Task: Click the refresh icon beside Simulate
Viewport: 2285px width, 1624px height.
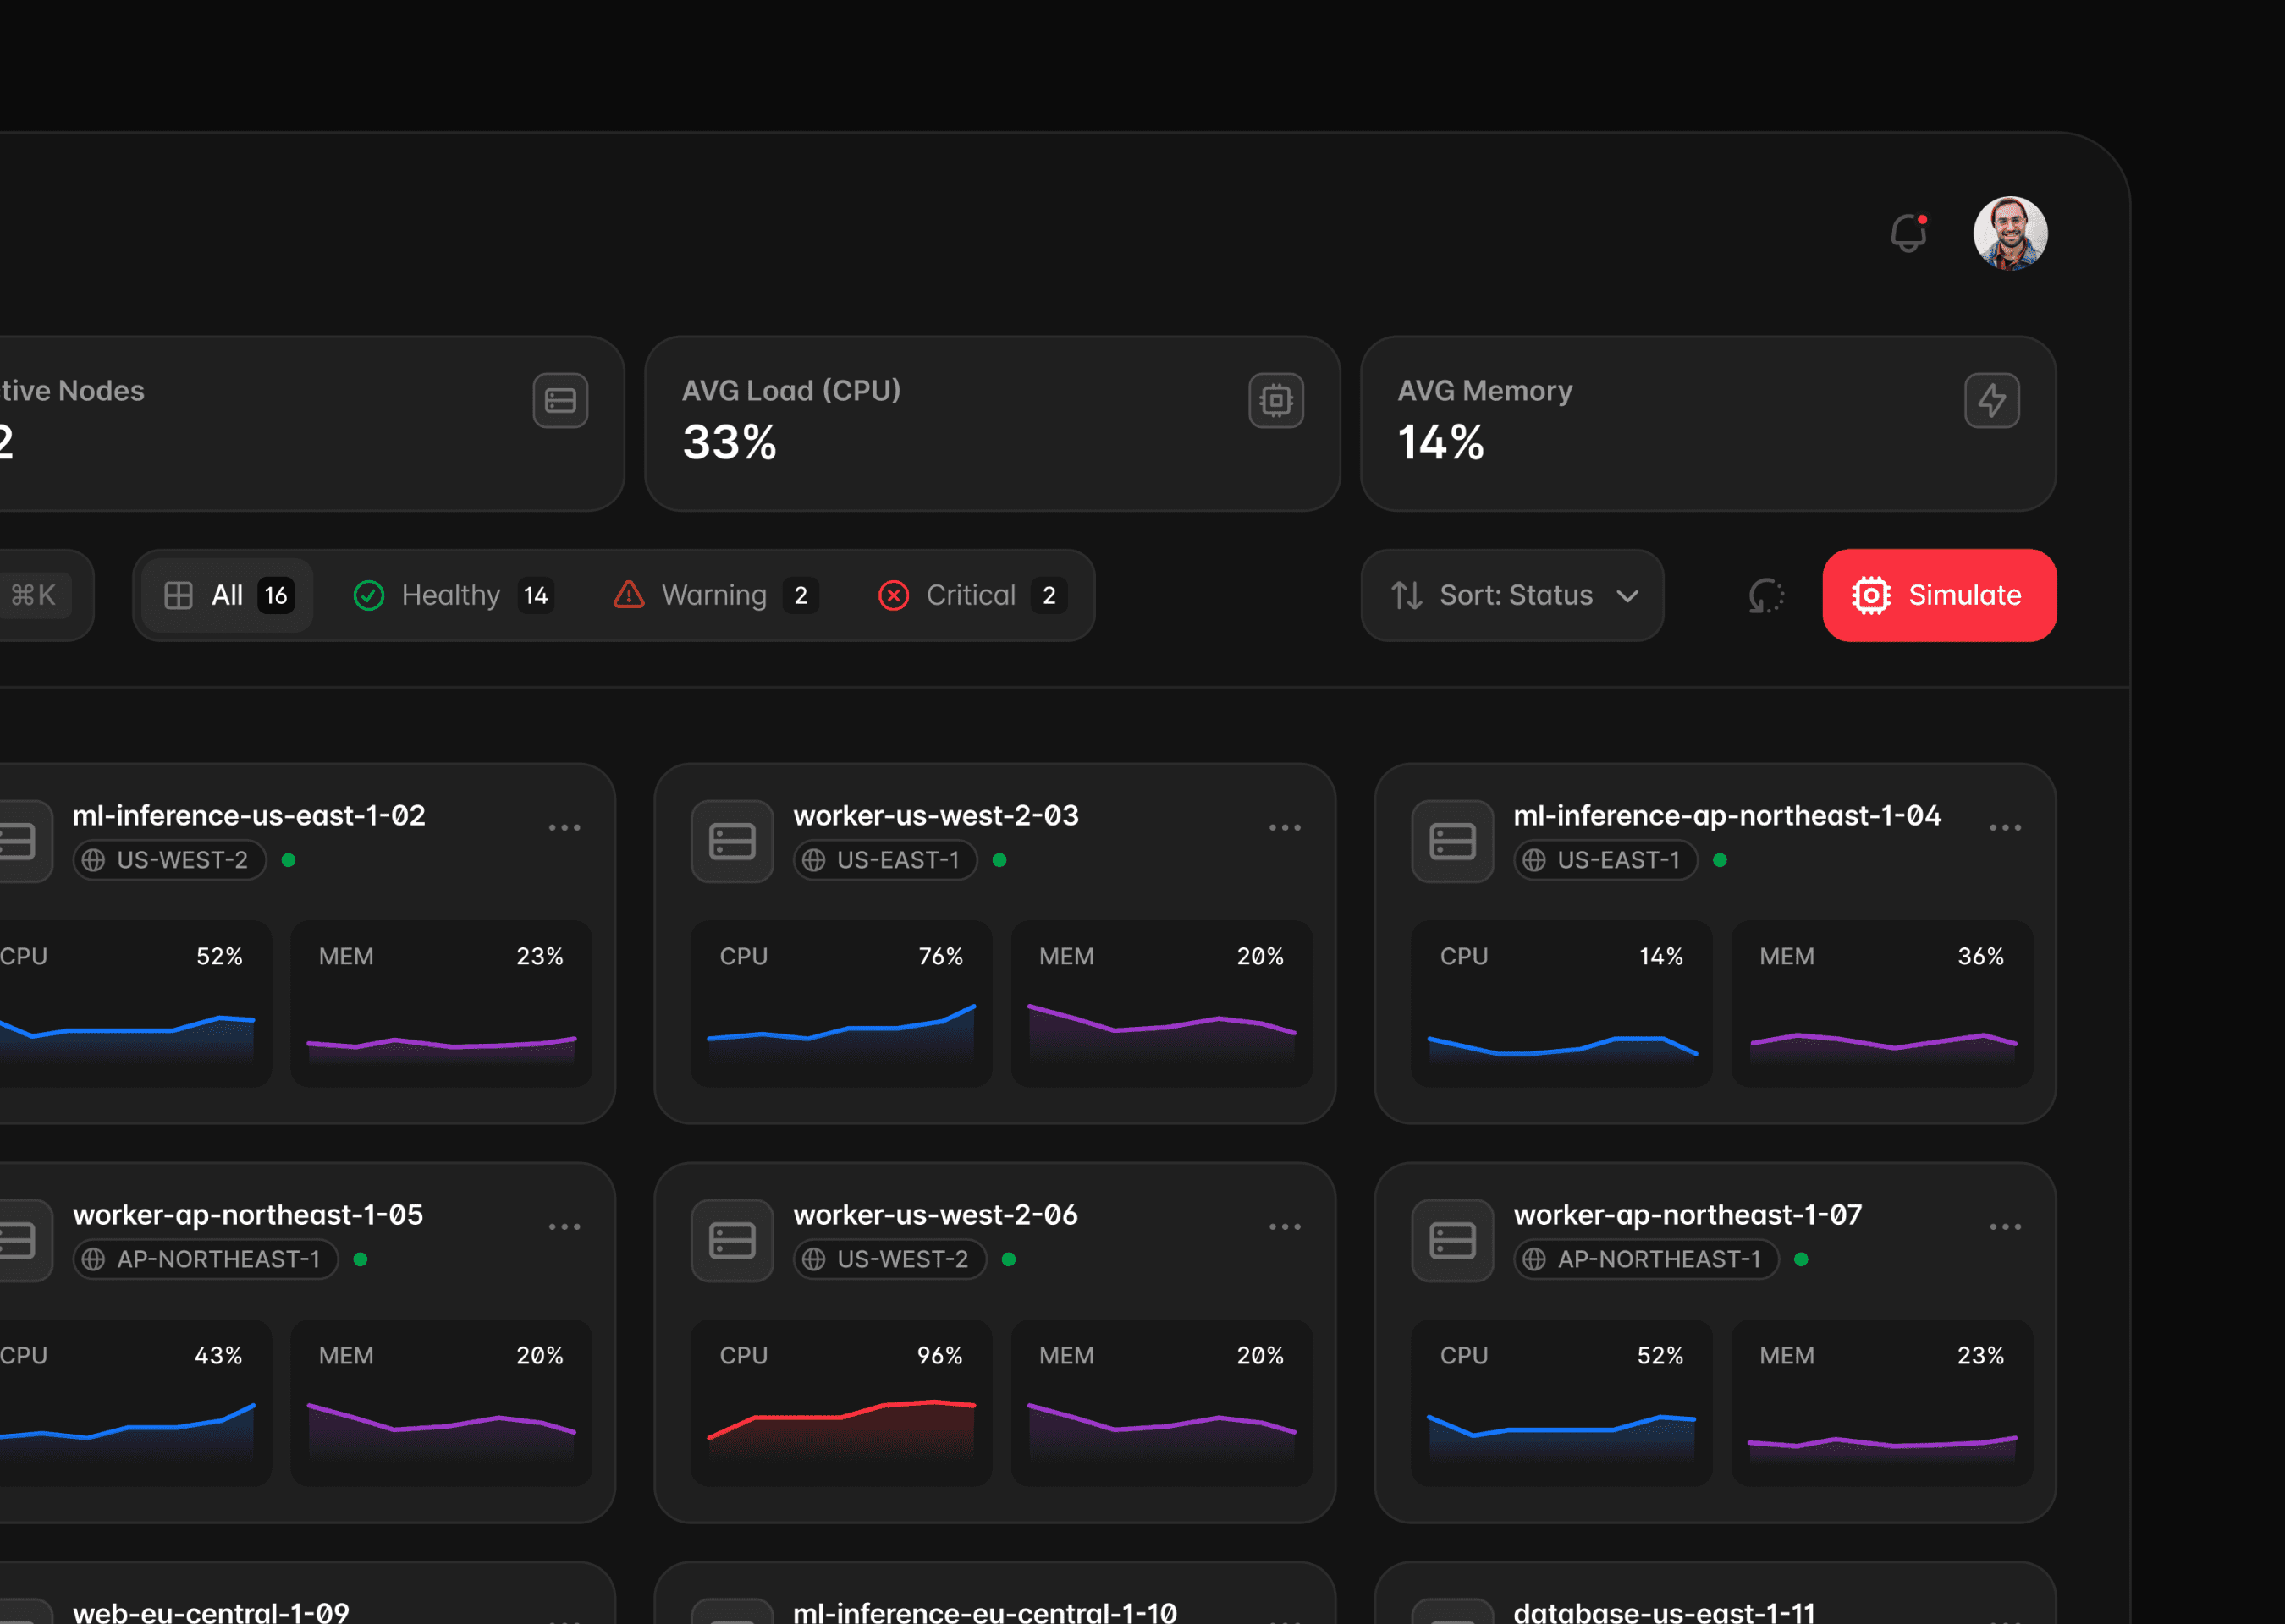Action: (1765, 596)
